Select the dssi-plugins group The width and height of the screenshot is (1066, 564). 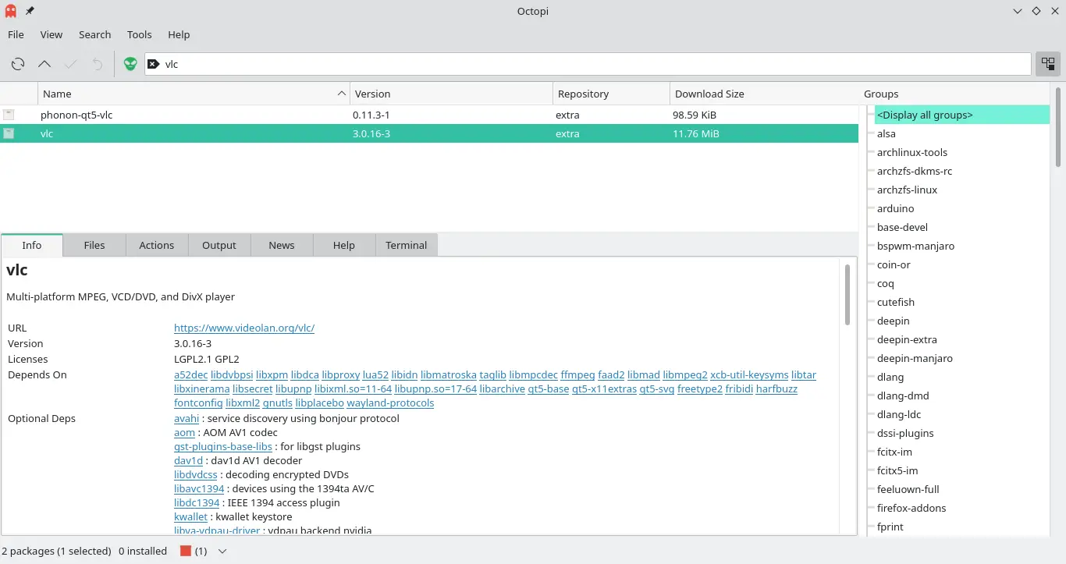(x=906, y=433)
